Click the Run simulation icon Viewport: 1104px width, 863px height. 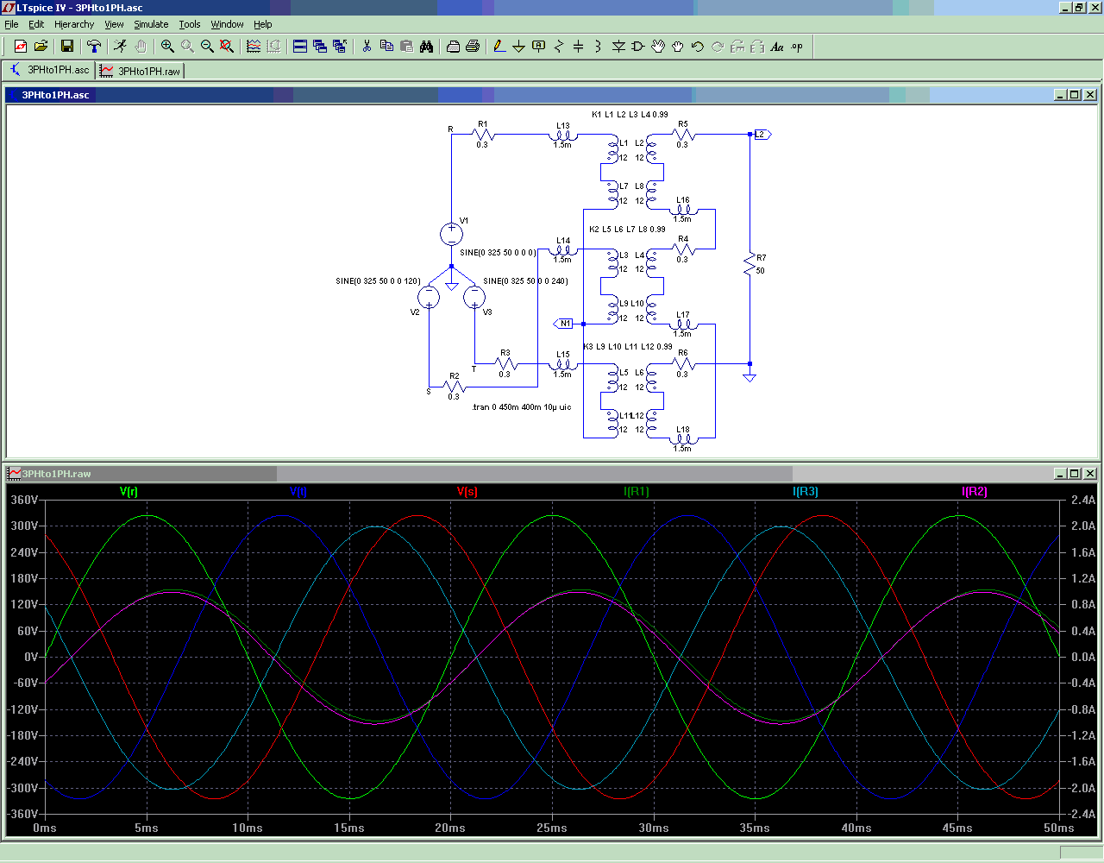pos(120,46)
